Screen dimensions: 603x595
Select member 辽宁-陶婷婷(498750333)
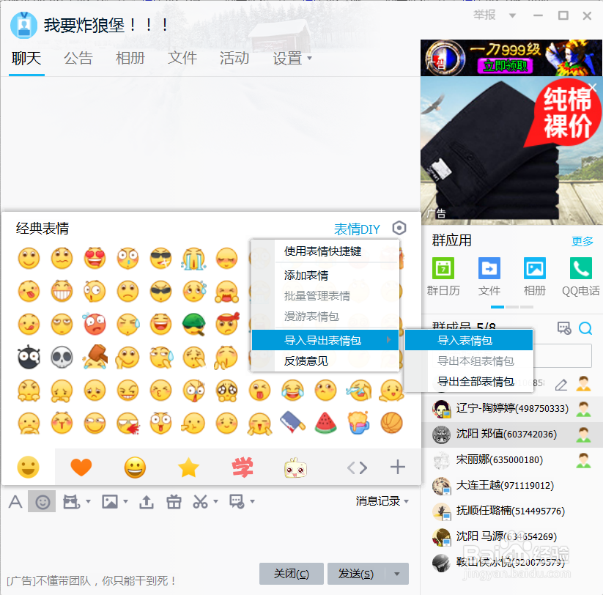[511, 408]
